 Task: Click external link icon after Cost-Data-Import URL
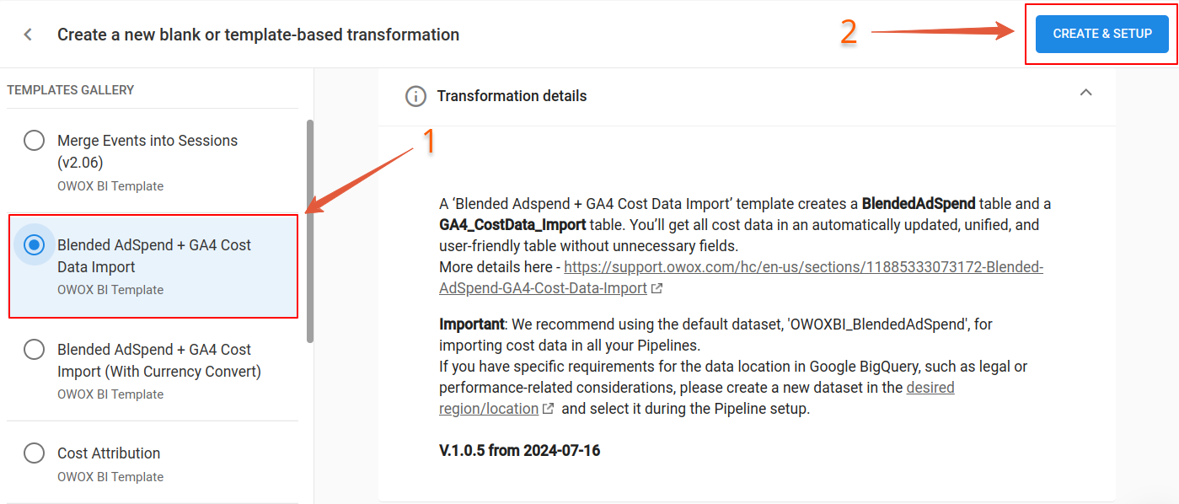[x=656, y=289]
